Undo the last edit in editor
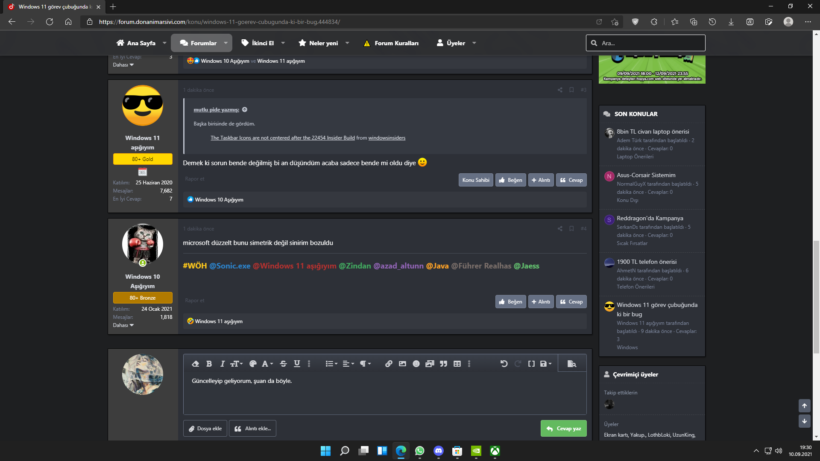The width and height of the screenshot is (820, 461). (504, 364)
